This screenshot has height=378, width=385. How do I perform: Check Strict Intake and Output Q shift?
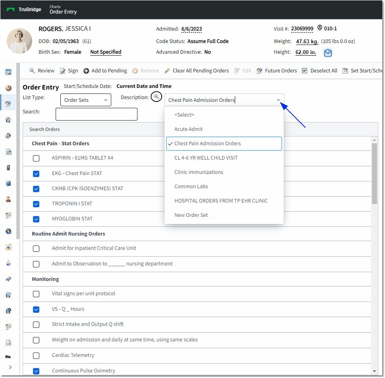pyautogui.click(x=36, y=325)
